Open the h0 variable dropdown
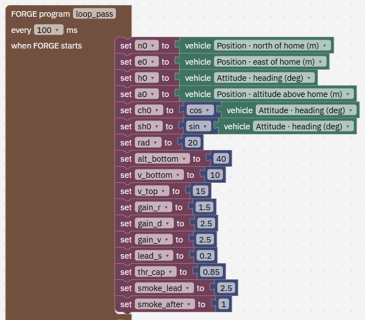The height and width of the screenshot is (320, 365). [x=147, y=78]
